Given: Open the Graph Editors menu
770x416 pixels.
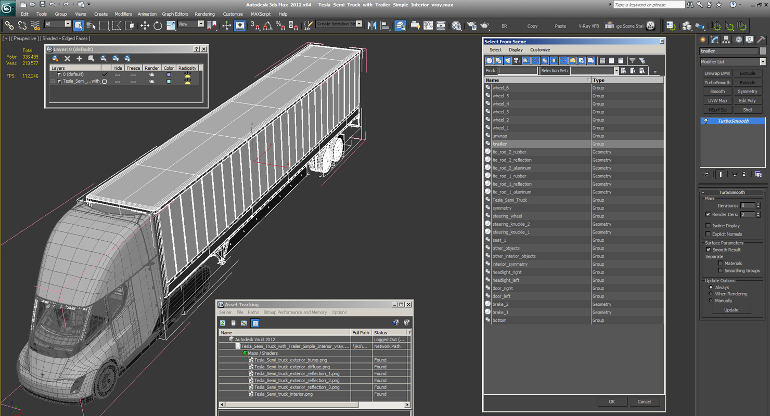Looking at the screenshot, I should [175, 14].
